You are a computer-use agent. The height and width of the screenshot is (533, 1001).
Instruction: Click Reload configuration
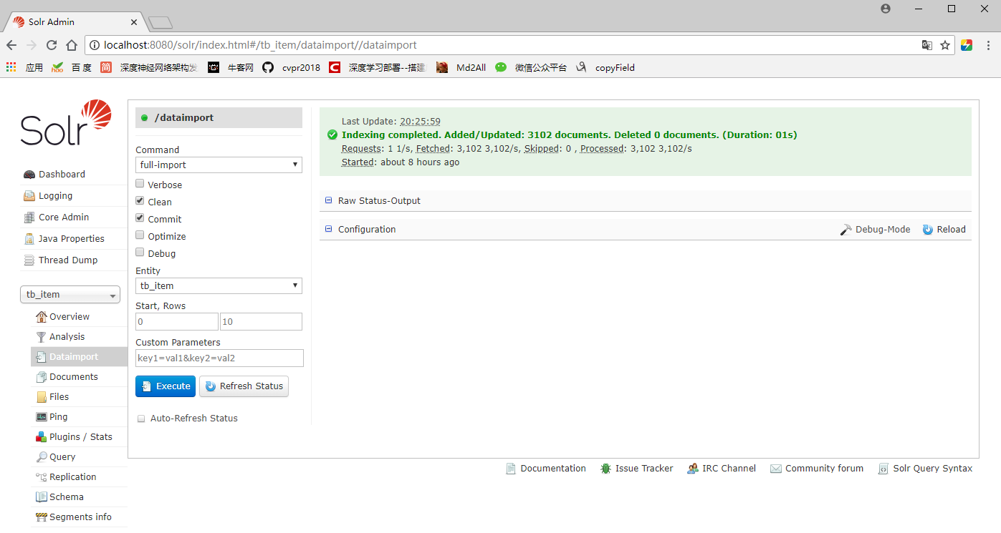[x=944, y=230]
